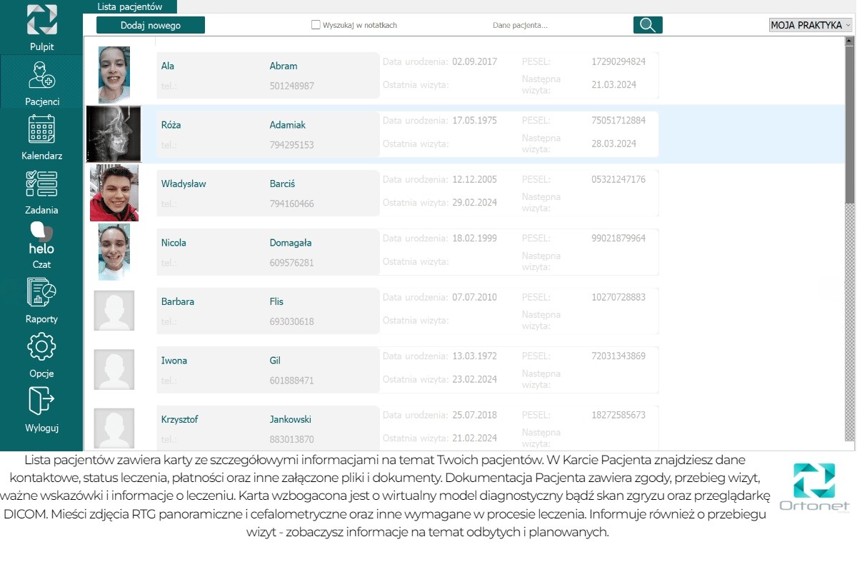Expand the MOJA PRAKTYKA dropdown
Image resolution: width=862 pixels, height=572 pixels.
click(x=811, y=25)
